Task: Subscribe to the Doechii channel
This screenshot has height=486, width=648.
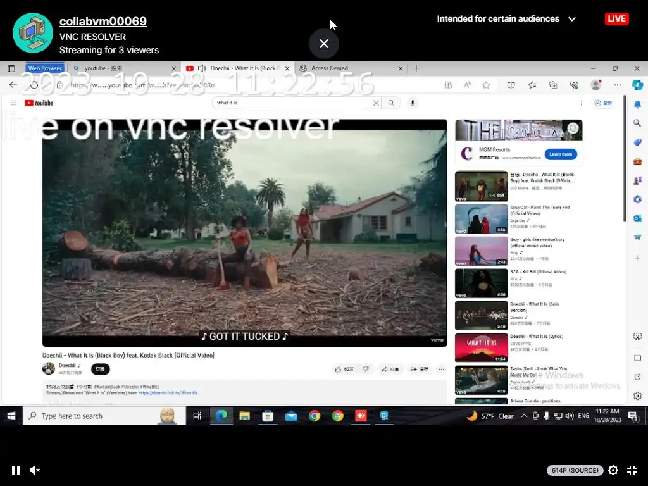Action: [x=101, y=369]
